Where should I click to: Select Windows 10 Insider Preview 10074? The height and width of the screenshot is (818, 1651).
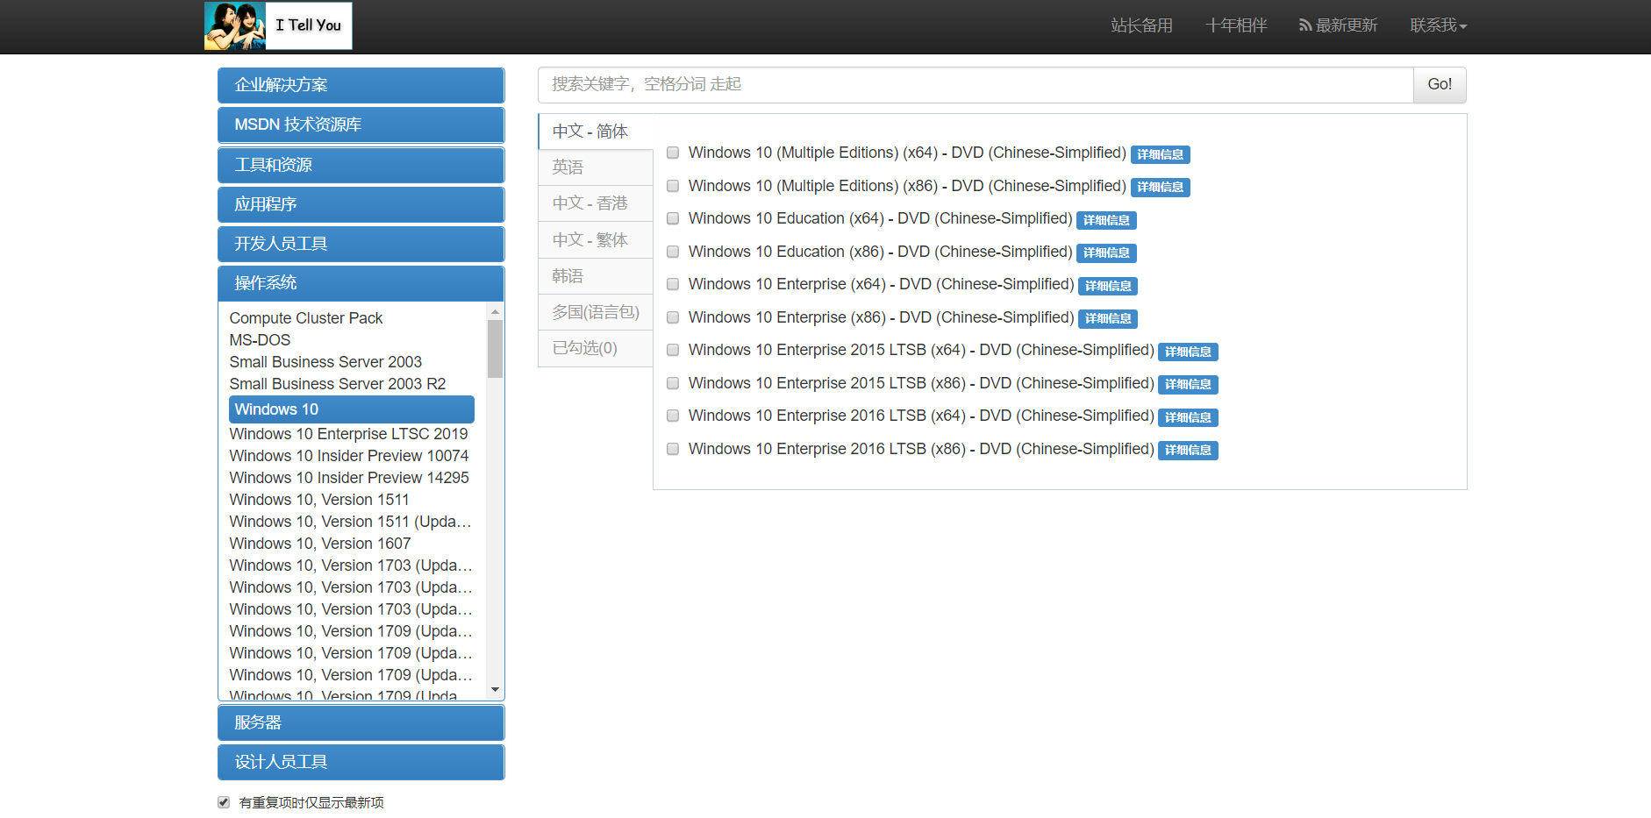point(349,456)
